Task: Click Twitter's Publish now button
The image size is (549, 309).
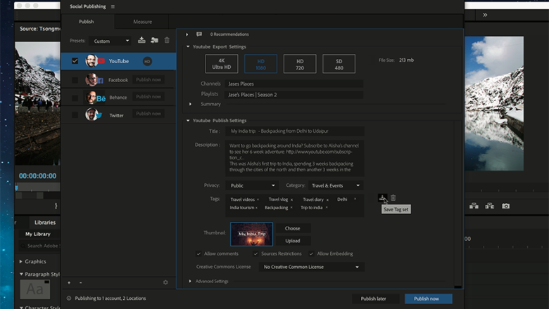Action: coord(149,114)
